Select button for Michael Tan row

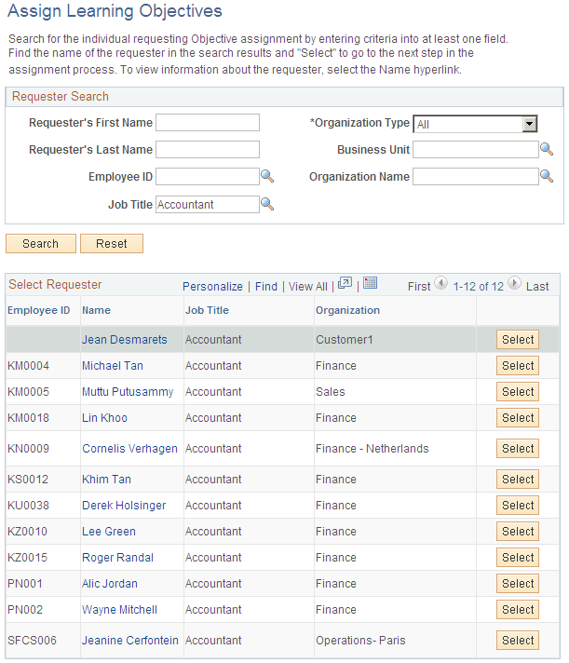click(x=518, y=366)
